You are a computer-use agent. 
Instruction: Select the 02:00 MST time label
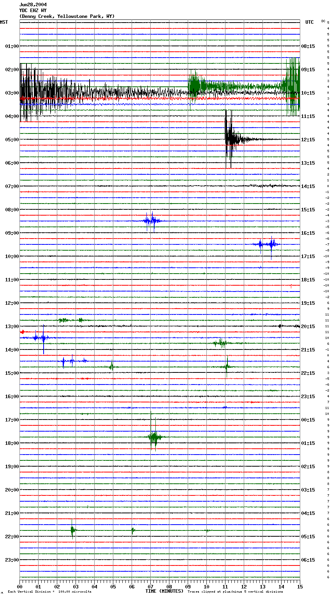[x=12, y=70]
